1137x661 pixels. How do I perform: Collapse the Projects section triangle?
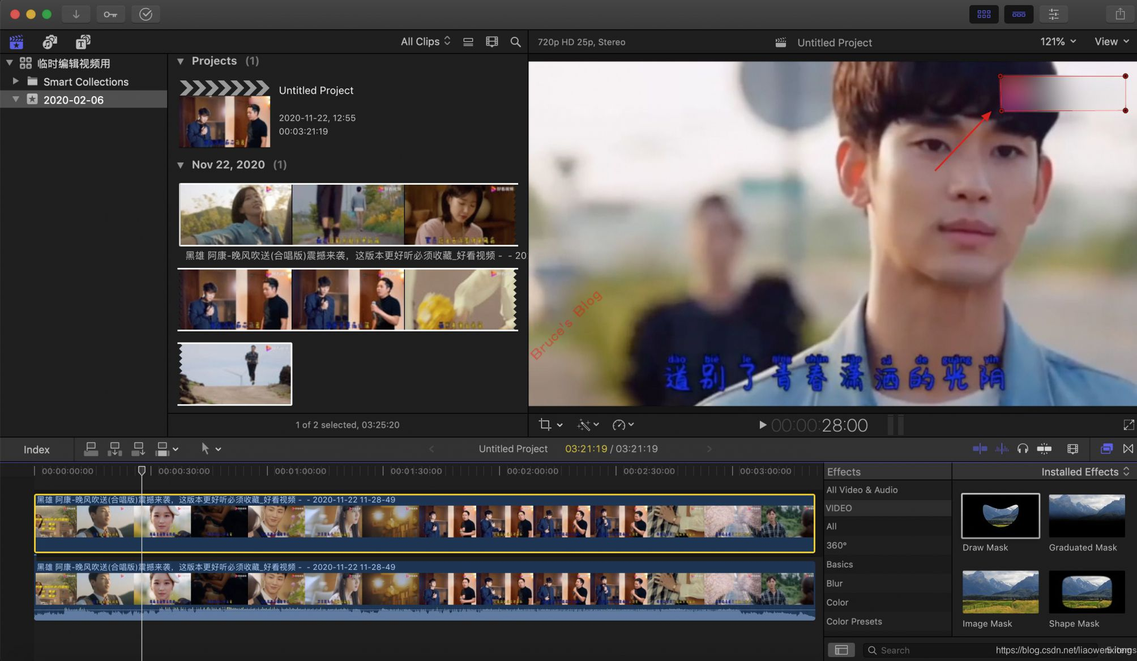[181, 61]
